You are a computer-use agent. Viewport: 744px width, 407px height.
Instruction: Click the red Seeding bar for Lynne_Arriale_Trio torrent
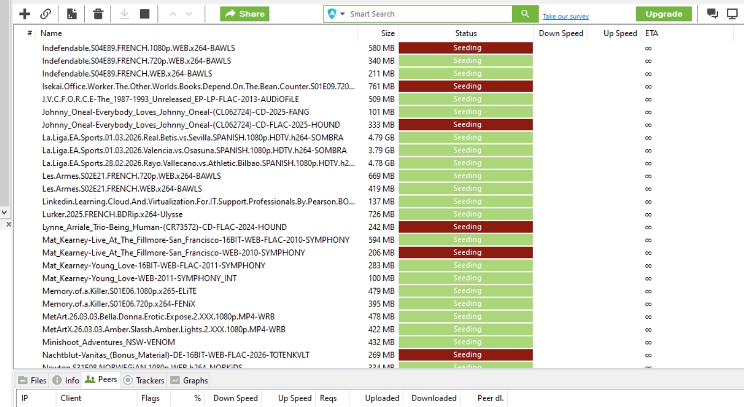click(466, 227)
